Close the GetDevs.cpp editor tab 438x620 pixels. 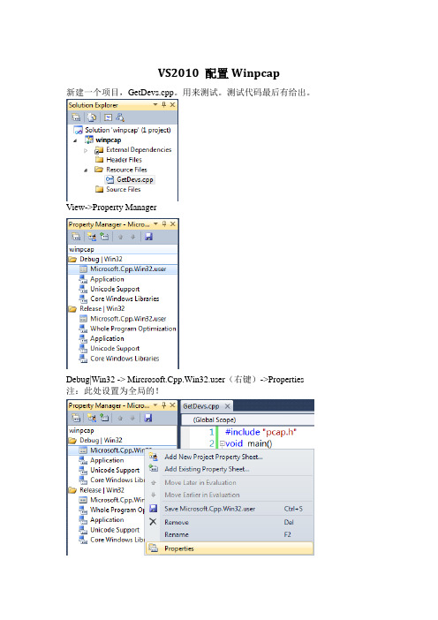coord(227,406)
